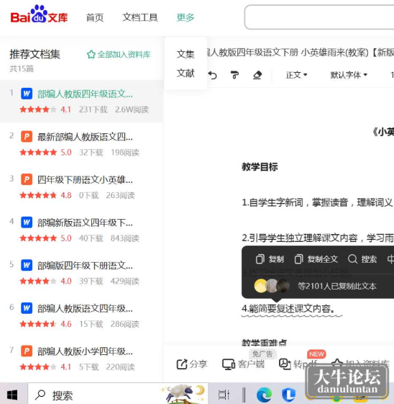Open the 默认字体 font dropdown

349,75
